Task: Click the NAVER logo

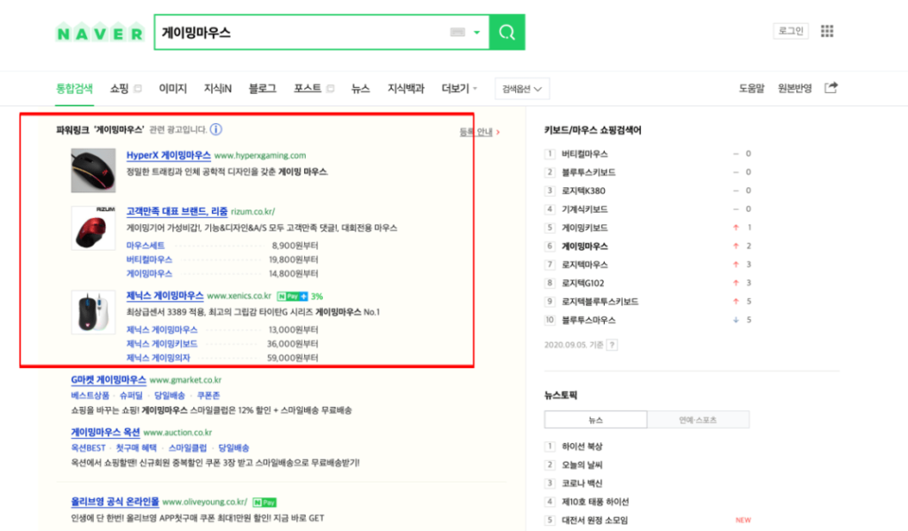Action: pos(99,34)
